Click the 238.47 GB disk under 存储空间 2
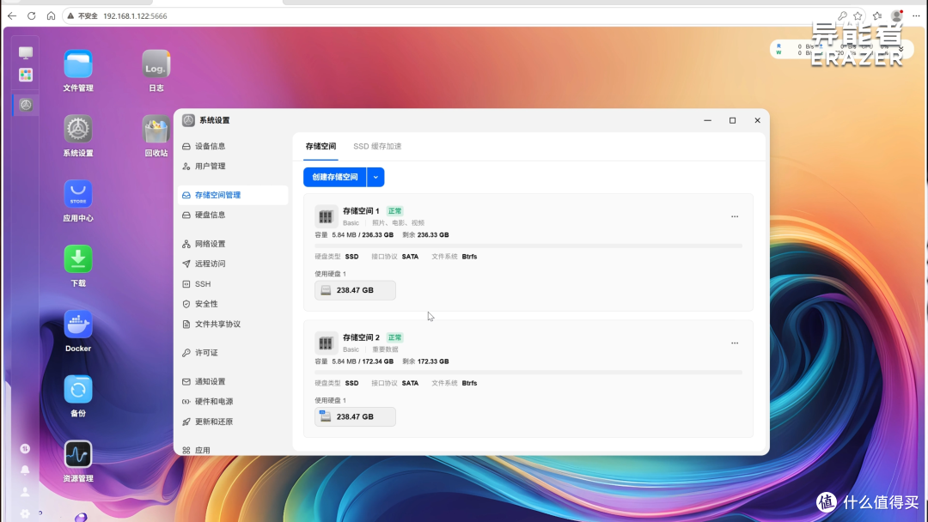The width and height of the screenshot is (928, 522). (x=355, y=416)
